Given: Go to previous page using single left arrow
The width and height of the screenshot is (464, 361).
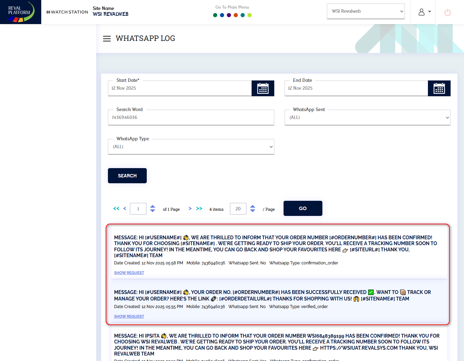Looking at the screenshot, I should (x=124, y=208).
